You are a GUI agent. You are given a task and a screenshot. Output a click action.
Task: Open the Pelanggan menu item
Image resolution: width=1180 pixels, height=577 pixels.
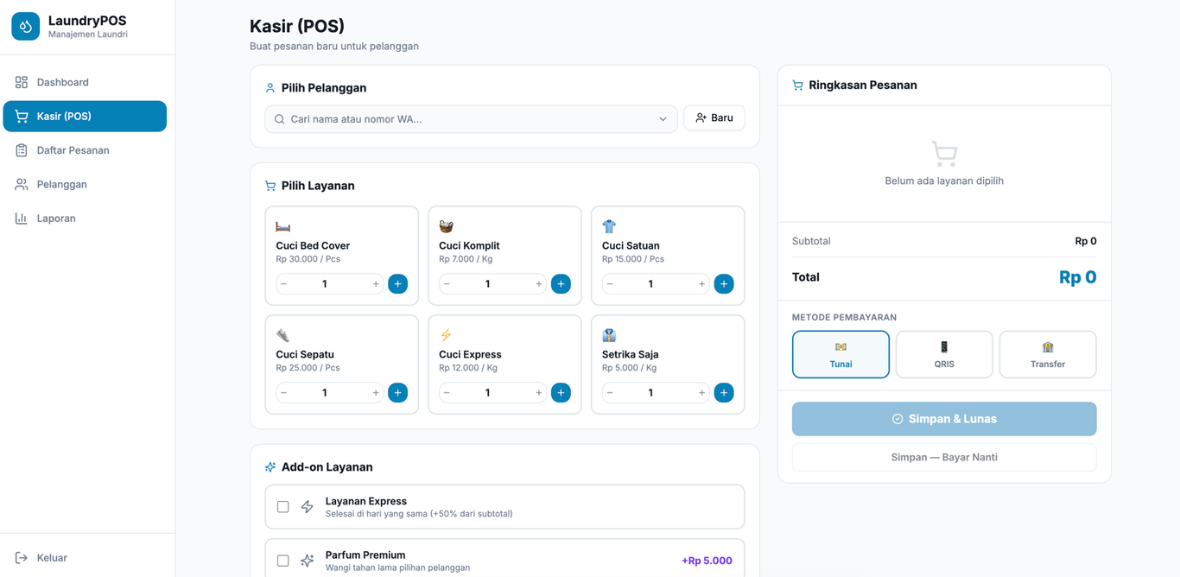click(x=85, y=184)
